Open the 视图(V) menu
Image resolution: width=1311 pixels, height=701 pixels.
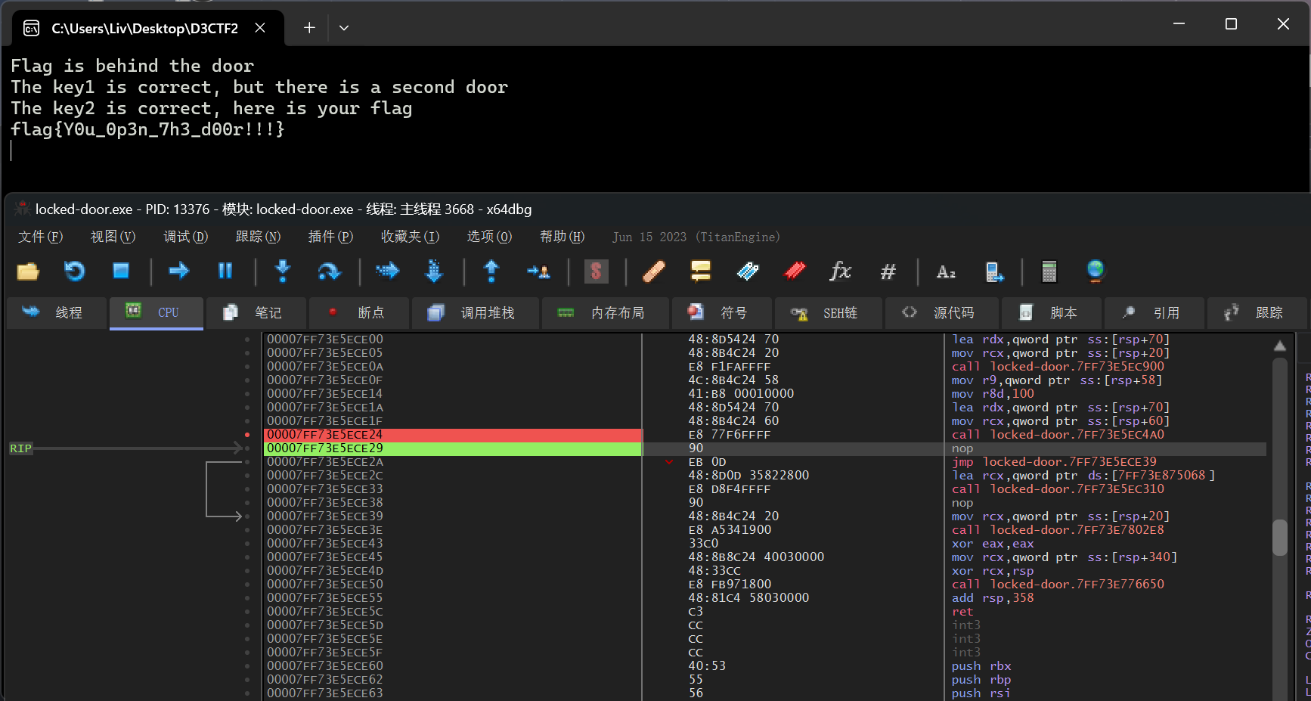click(x=113, y=237)
